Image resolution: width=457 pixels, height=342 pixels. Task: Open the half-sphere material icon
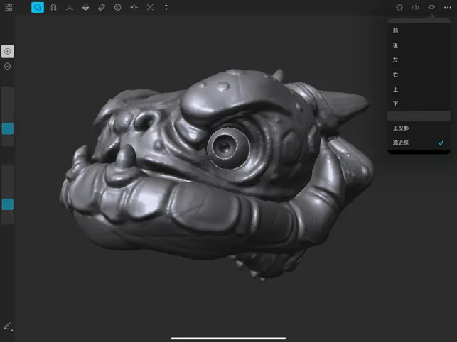[x=85, y=7]
